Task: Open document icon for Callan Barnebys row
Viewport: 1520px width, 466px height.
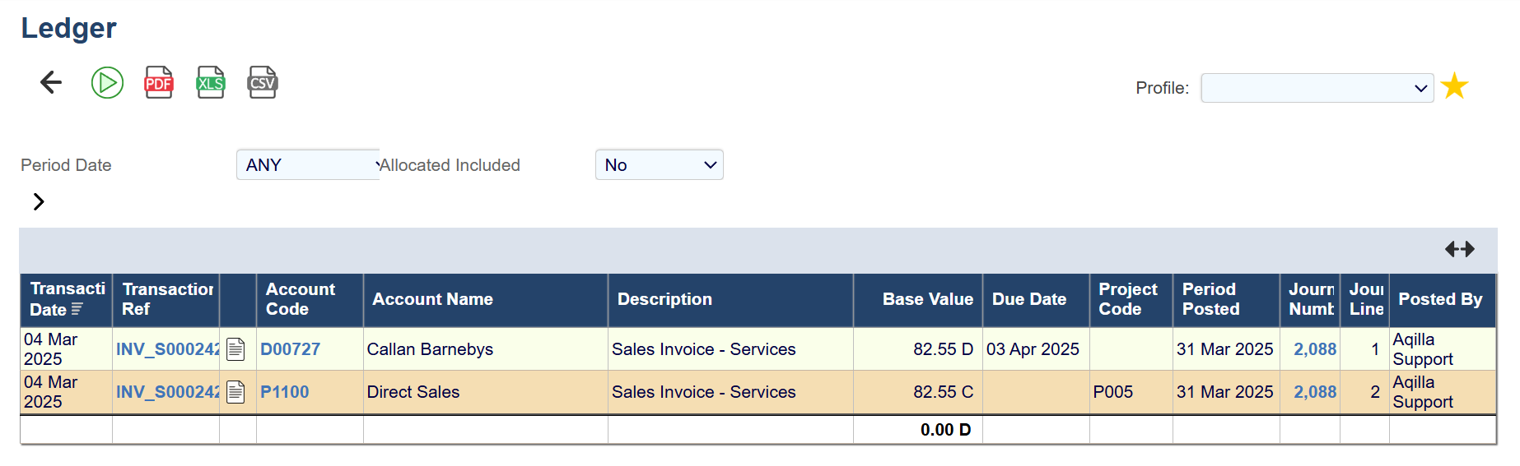Action: click(x=235, y=349)
